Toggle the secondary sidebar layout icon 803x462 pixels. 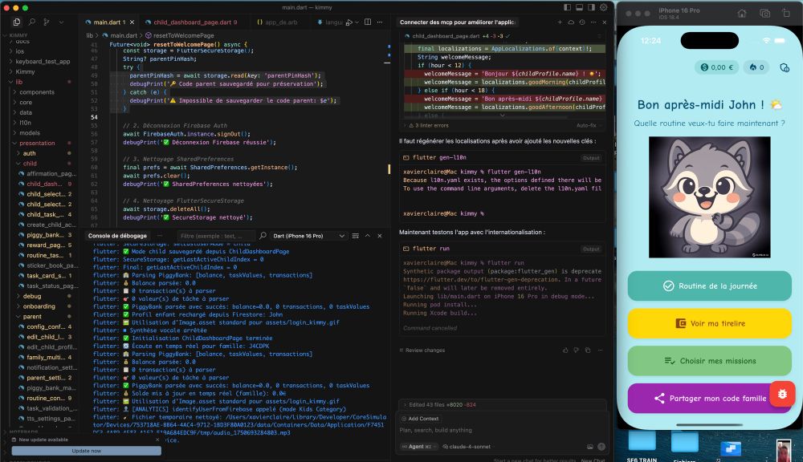(x=592, y=7)
